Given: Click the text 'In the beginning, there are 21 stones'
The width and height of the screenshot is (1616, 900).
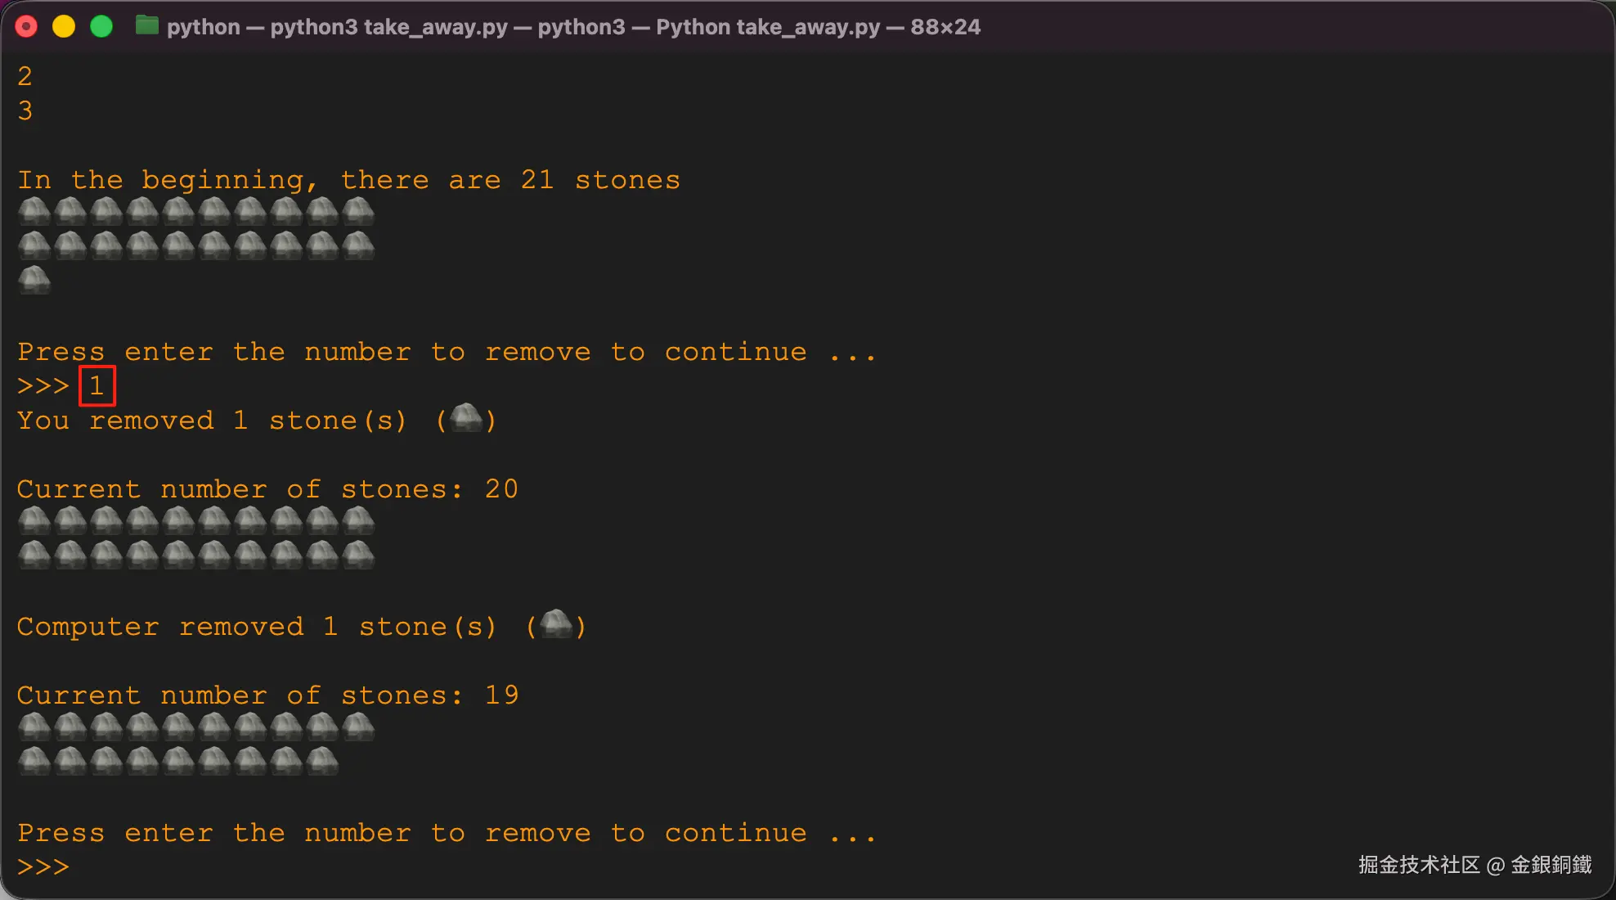Looking at the screenshot, I should pos(349,180).
